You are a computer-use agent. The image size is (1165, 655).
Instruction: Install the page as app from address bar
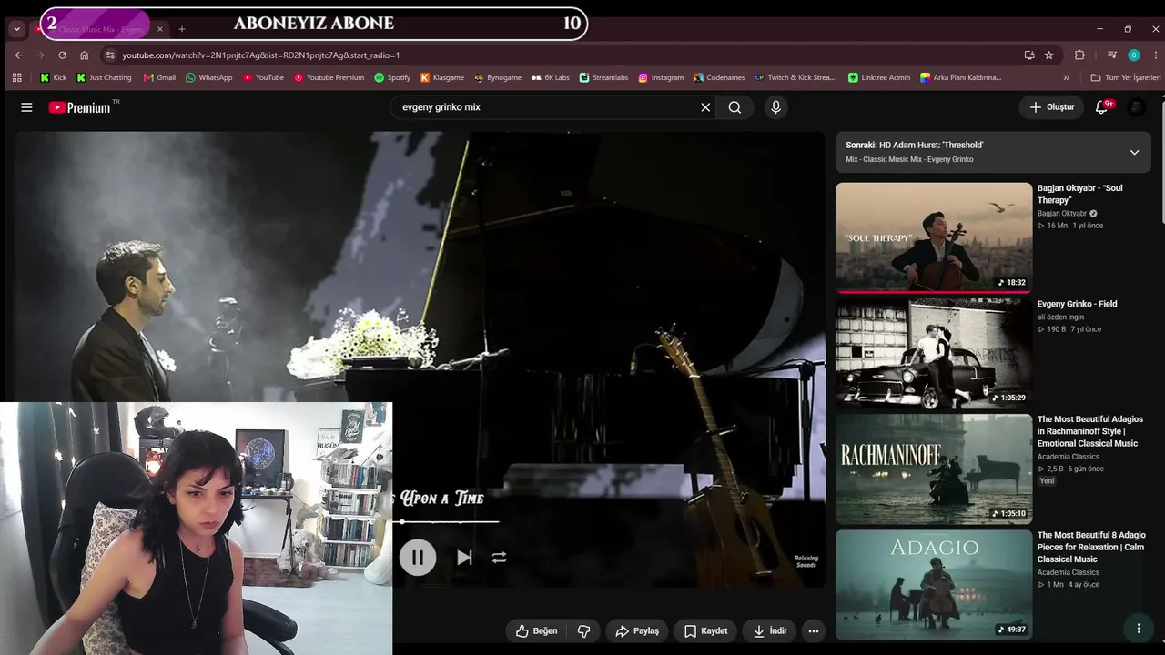tap(1029, 55)
